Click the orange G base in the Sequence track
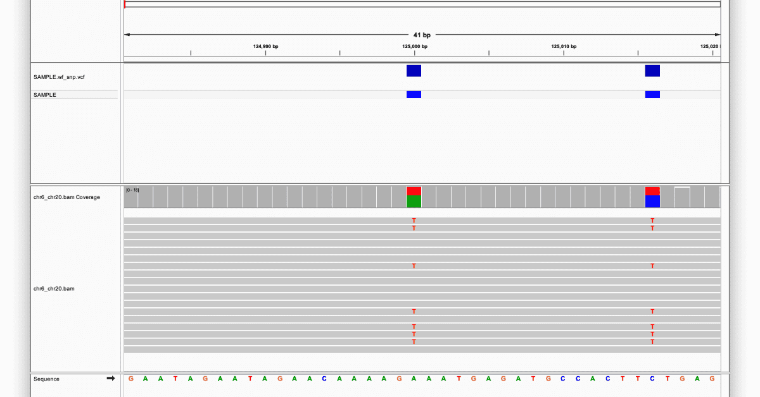Image resolution: width=760 pixels, height=397 pixels. (x=130, y=379)
